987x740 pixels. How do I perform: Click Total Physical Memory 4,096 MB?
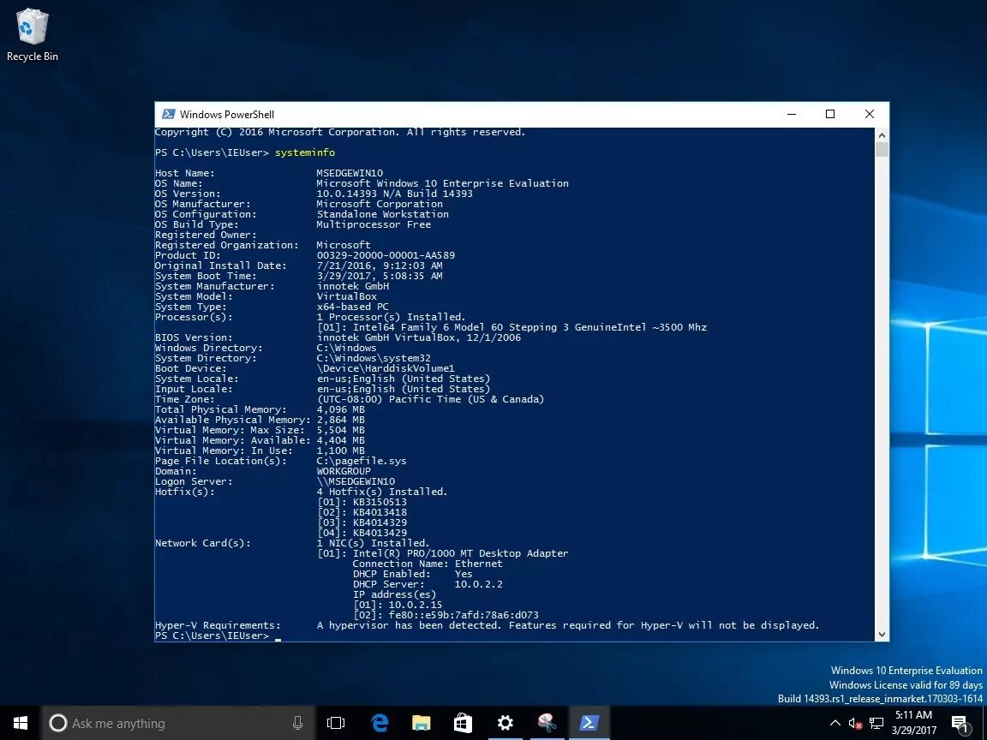point(340,409)
